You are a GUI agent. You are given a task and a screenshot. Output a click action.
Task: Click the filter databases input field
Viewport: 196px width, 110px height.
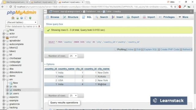pos(21,27)
